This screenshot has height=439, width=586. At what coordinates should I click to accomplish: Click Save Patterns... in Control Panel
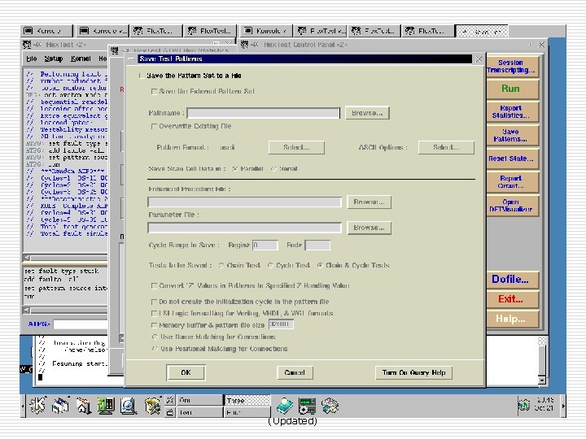tap(511, 135)
